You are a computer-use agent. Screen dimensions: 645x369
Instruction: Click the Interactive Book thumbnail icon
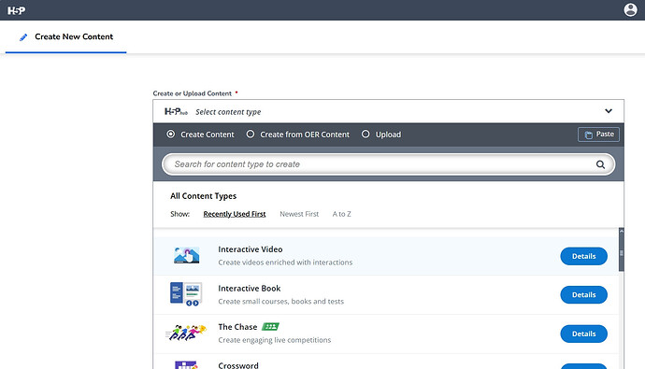tap(186, 294)
